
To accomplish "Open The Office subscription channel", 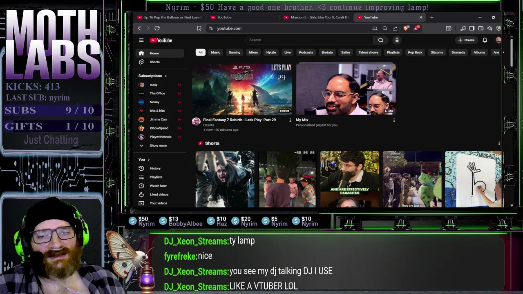I will [160, 93].
